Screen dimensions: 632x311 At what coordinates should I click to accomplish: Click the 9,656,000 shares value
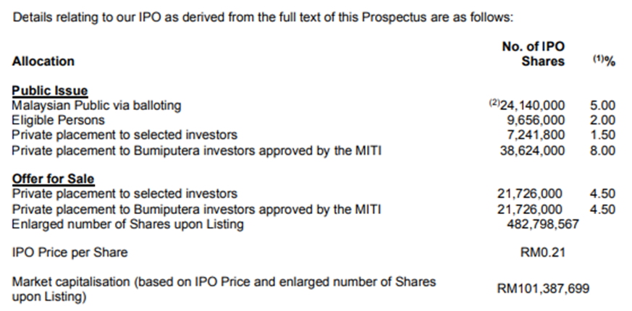pyautogui.click(x=536, y=120)
